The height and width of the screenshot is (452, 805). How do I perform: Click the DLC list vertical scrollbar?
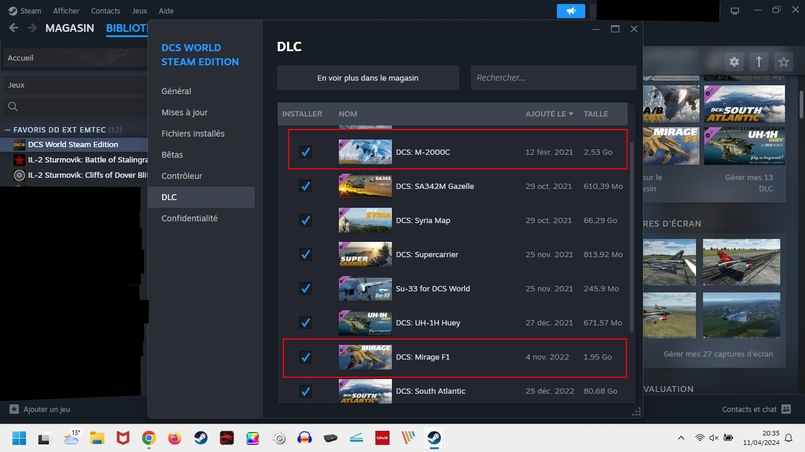632,237
